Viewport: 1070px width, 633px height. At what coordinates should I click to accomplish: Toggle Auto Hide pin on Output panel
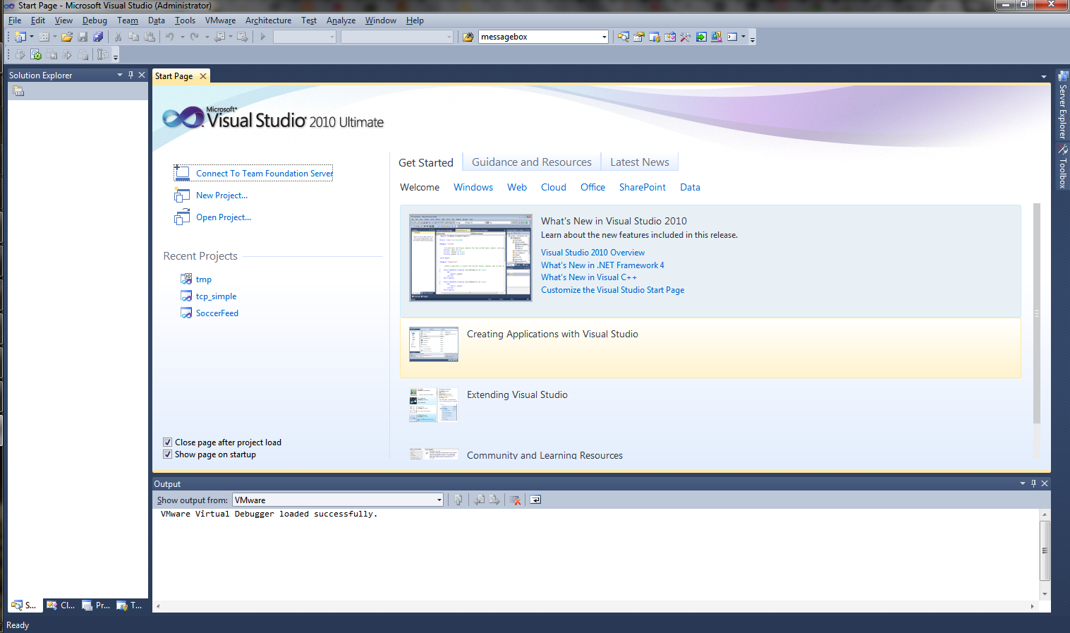1033,483
